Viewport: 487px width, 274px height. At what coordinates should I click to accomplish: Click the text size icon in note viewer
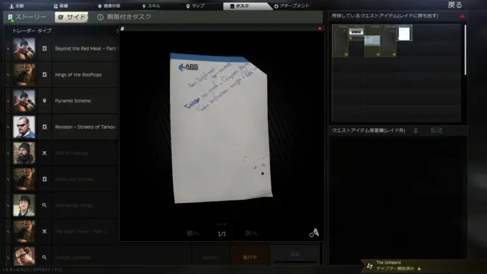coord(314,233)
